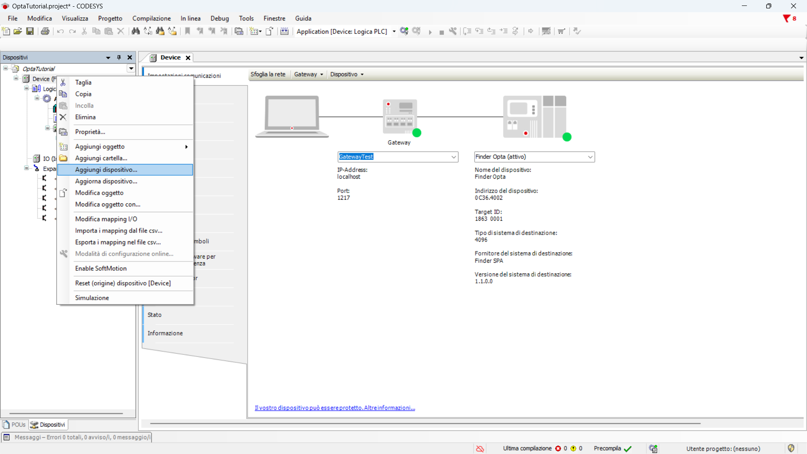Open the Finder Opta (attivo) dropdown
This screenshot has height=454, width=807.
pyautogui.click(x=590, y=157)
